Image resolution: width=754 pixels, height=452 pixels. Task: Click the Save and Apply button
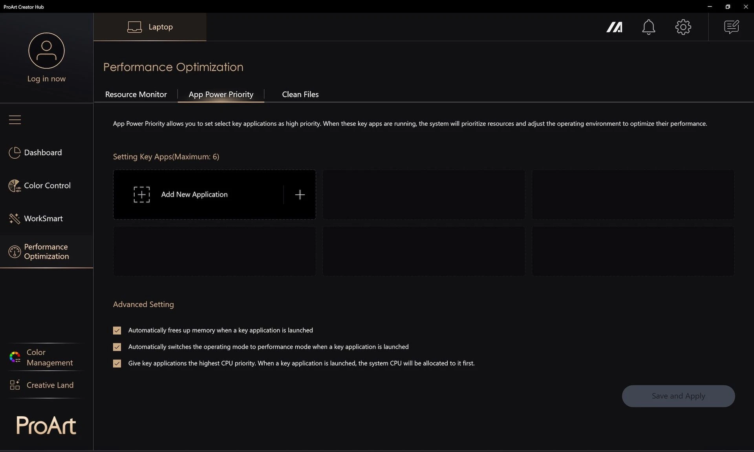click(678, 396)
